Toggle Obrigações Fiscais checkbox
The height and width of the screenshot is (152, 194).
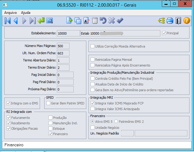pos(8,128)
